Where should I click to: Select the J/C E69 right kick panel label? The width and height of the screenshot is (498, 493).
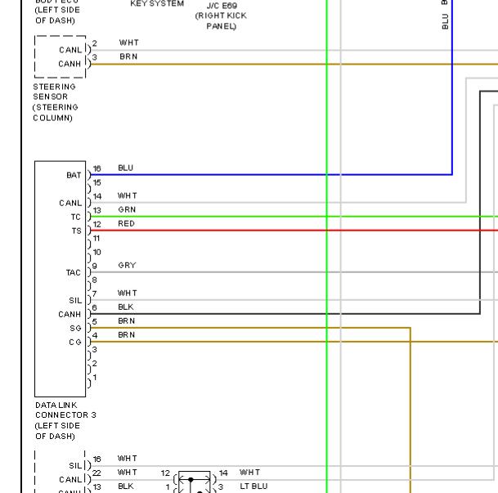tap(221, 16)
